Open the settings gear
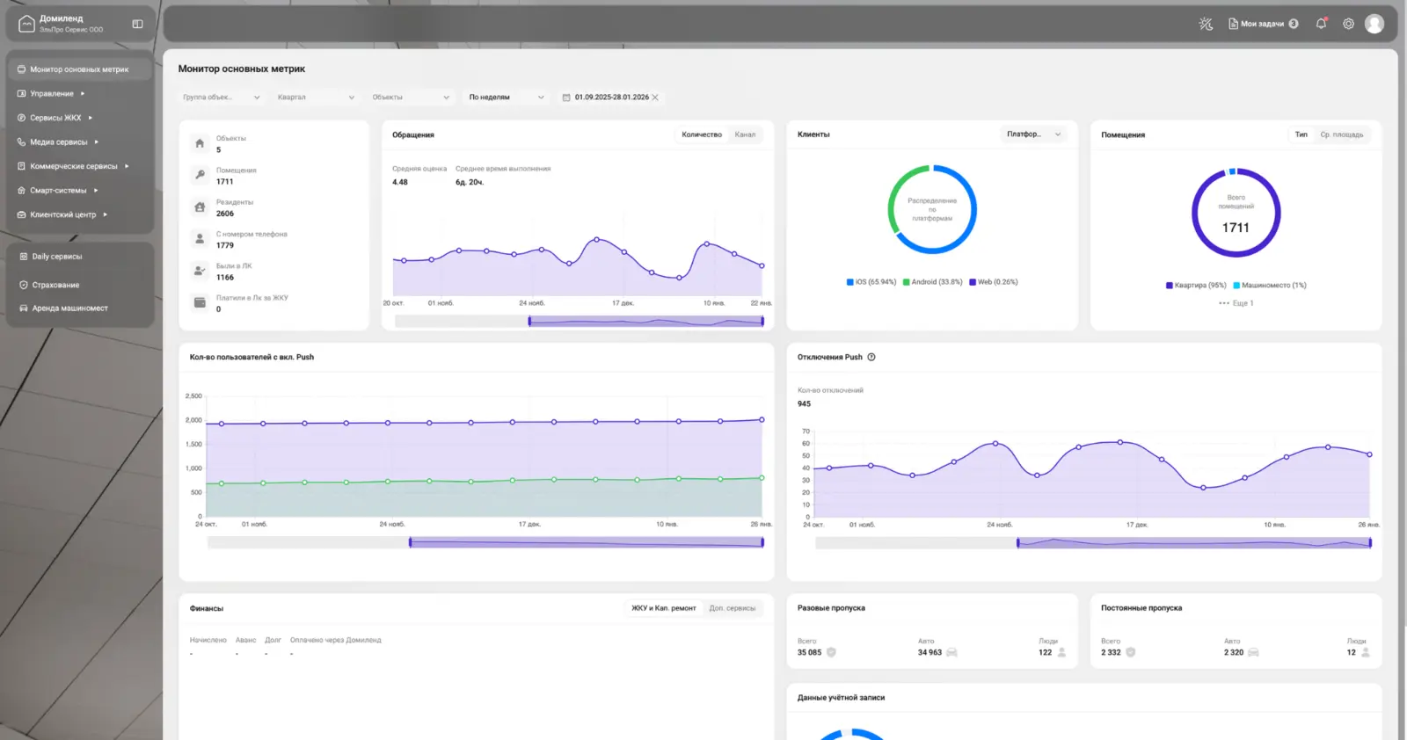Image resolution: width=1407 pixels, height=740 pixels. click(1348, 24)
